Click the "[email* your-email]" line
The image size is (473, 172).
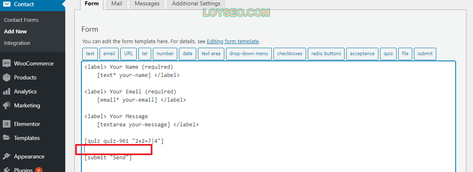(x=141, y=100)
